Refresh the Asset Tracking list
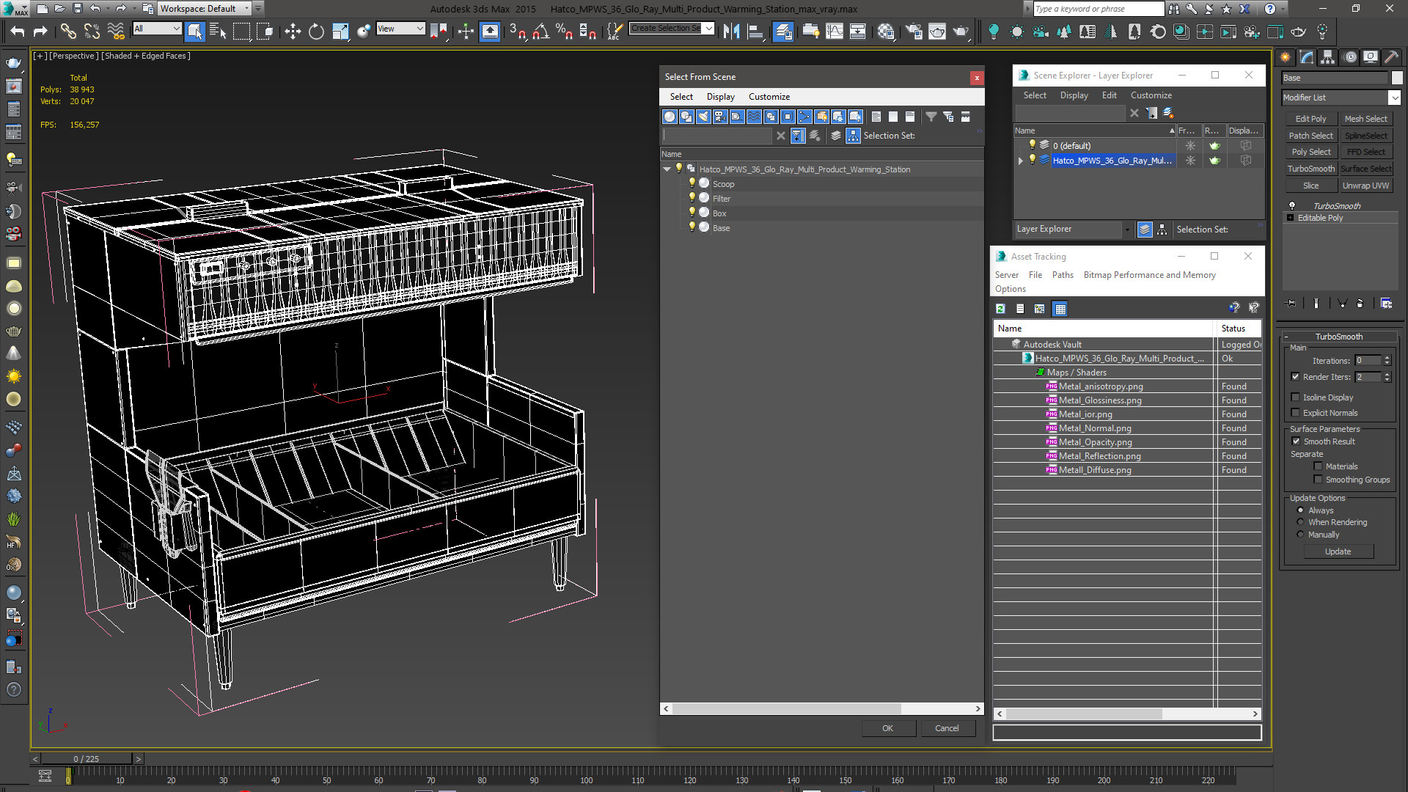1408x792 pixels. pos(1000,309)
